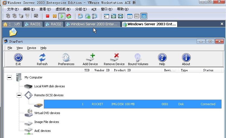226x138 pixels.
Task: Click the green Power On play button
Action: [62, 16]
